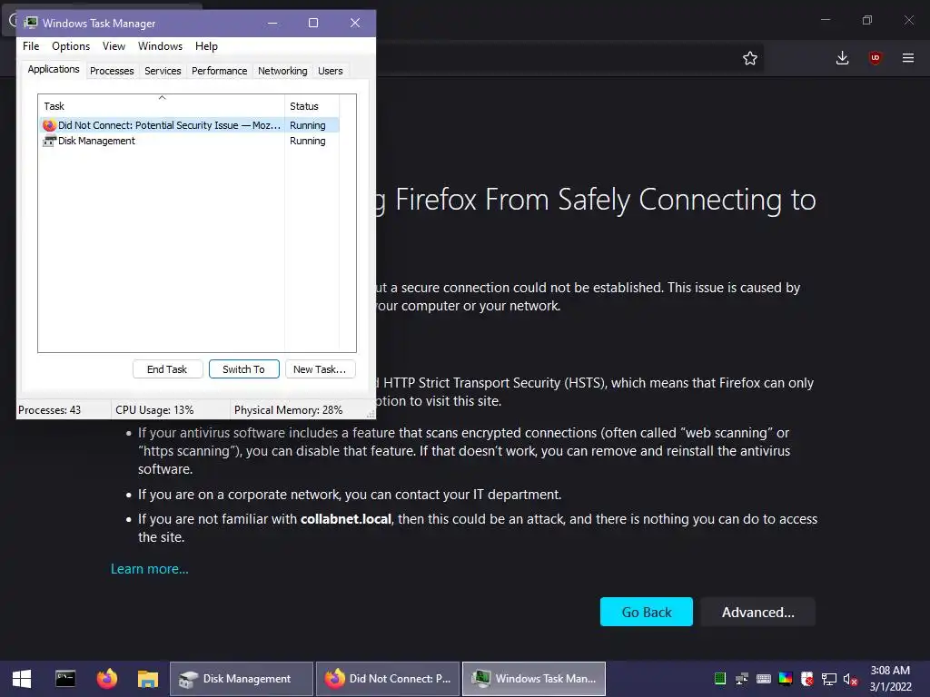Open touch keyboard tray icon
The width and height of the screenshot is (930, 697).
[764, 679]
